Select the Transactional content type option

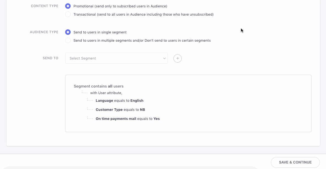pyautogui.click(x=68, y=14)
